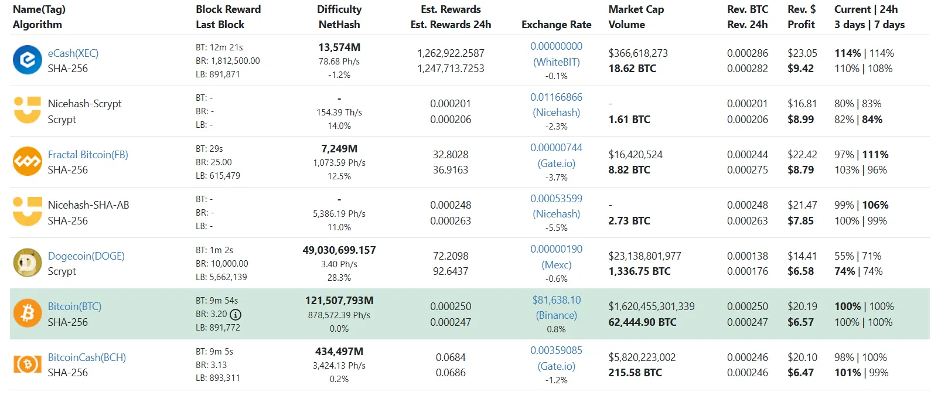The image size is (931, 395).
Task: Click the Fractal Bitcoin orange logo
Action: (x=28, y=162)
